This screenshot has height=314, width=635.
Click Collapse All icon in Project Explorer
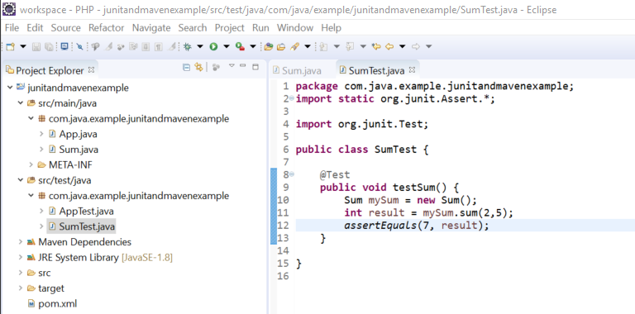(x=186, y=67)
